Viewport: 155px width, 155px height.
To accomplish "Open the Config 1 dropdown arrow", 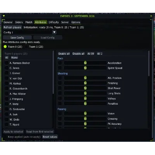I will 54,32.
